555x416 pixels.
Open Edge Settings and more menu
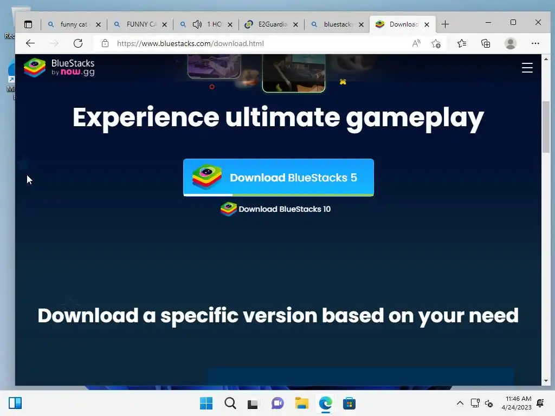point(535,43)
